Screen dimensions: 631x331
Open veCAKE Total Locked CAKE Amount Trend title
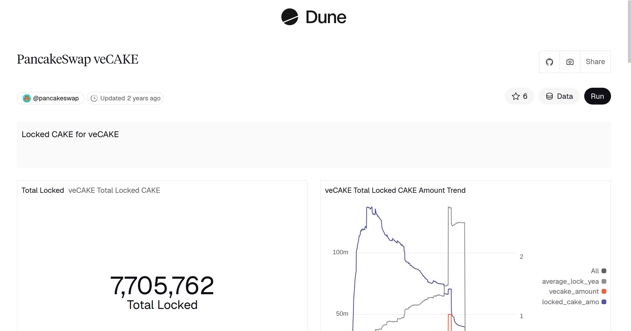point(395,190)
